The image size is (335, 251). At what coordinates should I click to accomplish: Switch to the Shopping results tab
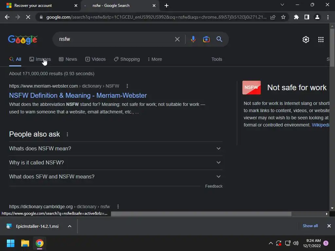click(127, 59)
